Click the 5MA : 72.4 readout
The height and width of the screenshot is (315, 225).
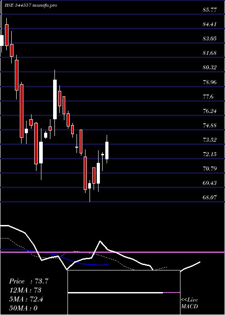pyautogui.click(x=26, y=299)
